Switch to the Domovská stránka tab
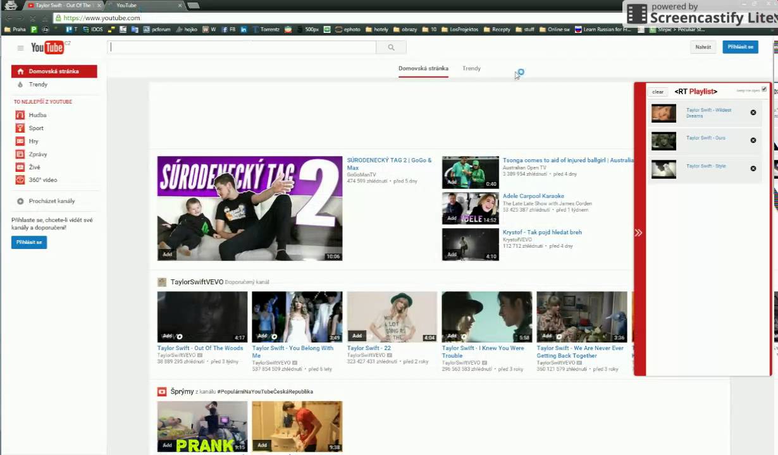 (423, 68)
